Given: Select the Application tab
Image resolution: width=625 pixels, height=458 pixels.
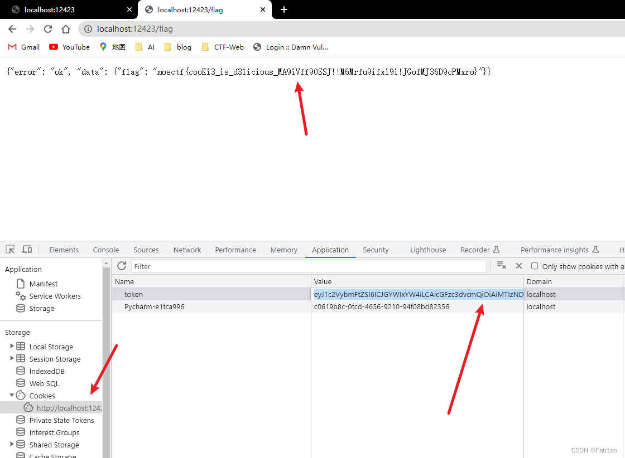Looking at the screenshot, I should tap(330, 250).
